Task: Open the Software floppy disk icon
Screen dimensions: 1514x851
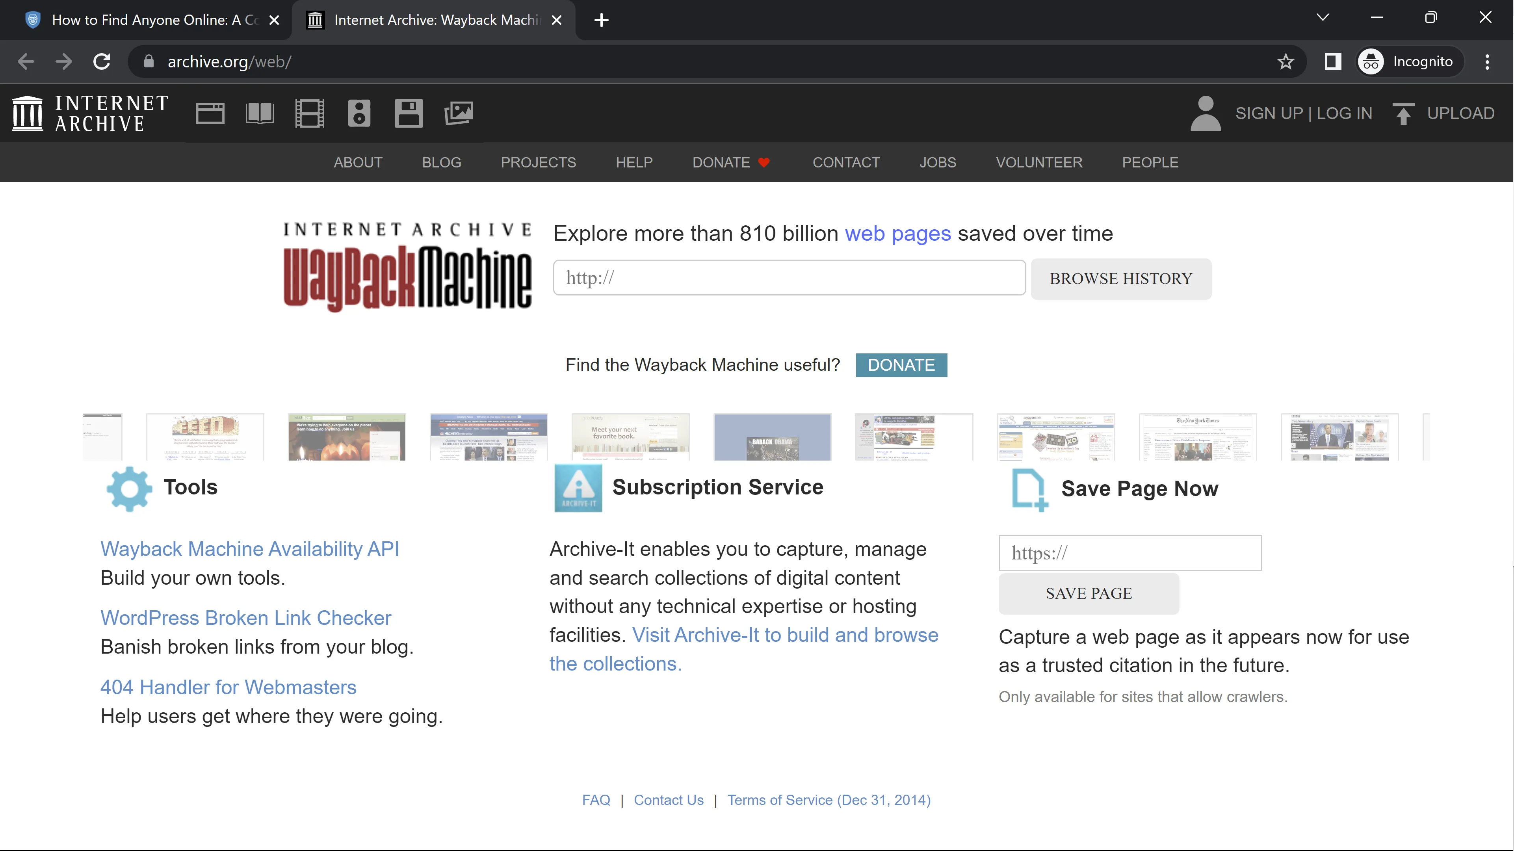Action: [x=409, y=113]
